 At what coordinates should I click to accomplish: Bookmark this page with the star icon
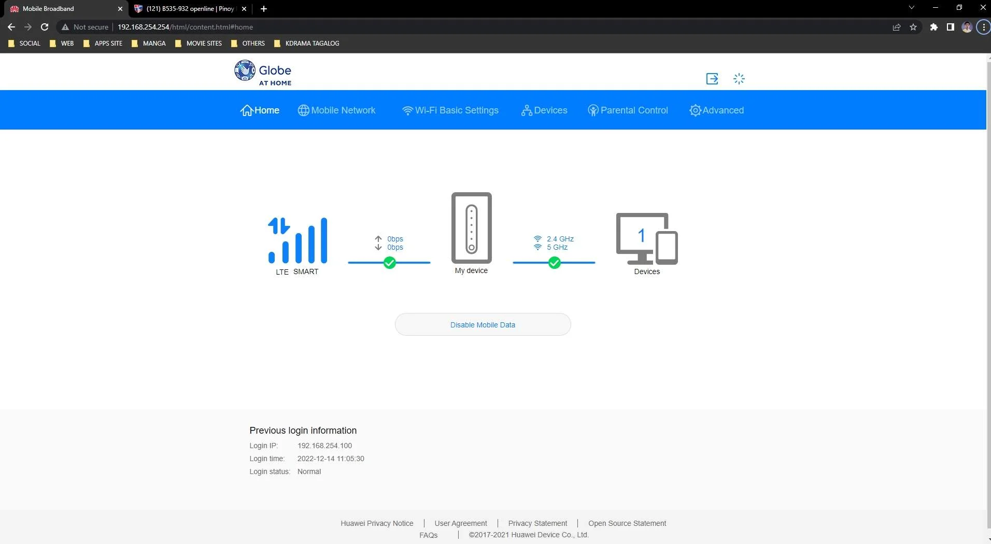(x=913, y=27)
